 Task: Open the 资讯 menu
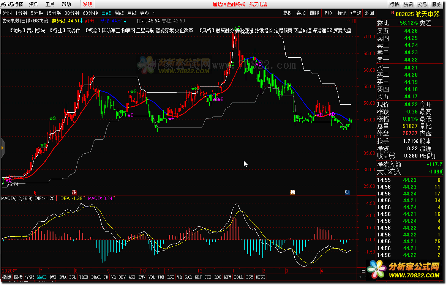[x=33, y=4]
